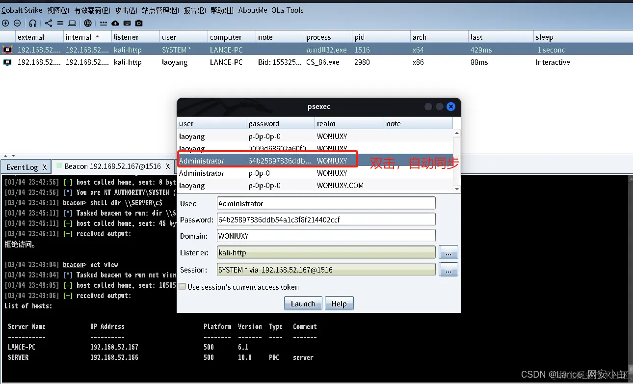633x384 pixels.
Task: Switch to Beacon 192.168.52.167@1516 tab
Action: pyautogui.click(x=112, y=166)
